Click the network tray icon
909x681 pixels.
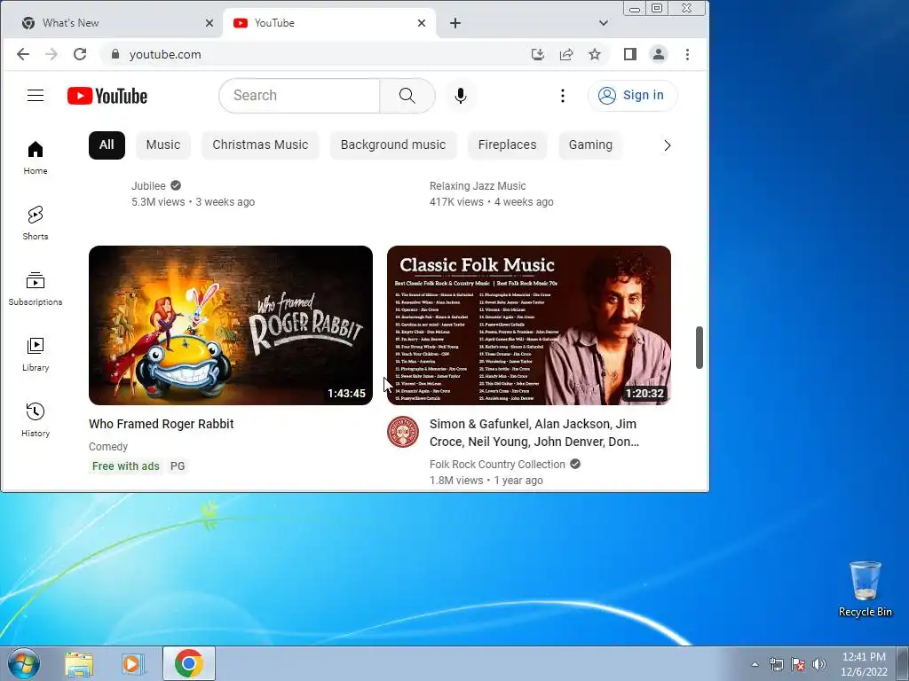776,664
